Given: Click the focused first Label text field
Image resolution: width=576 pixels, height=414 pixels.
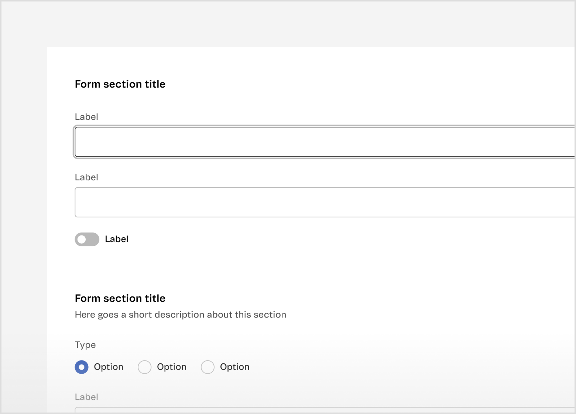Looking at the screenshot, I should 325,142.
